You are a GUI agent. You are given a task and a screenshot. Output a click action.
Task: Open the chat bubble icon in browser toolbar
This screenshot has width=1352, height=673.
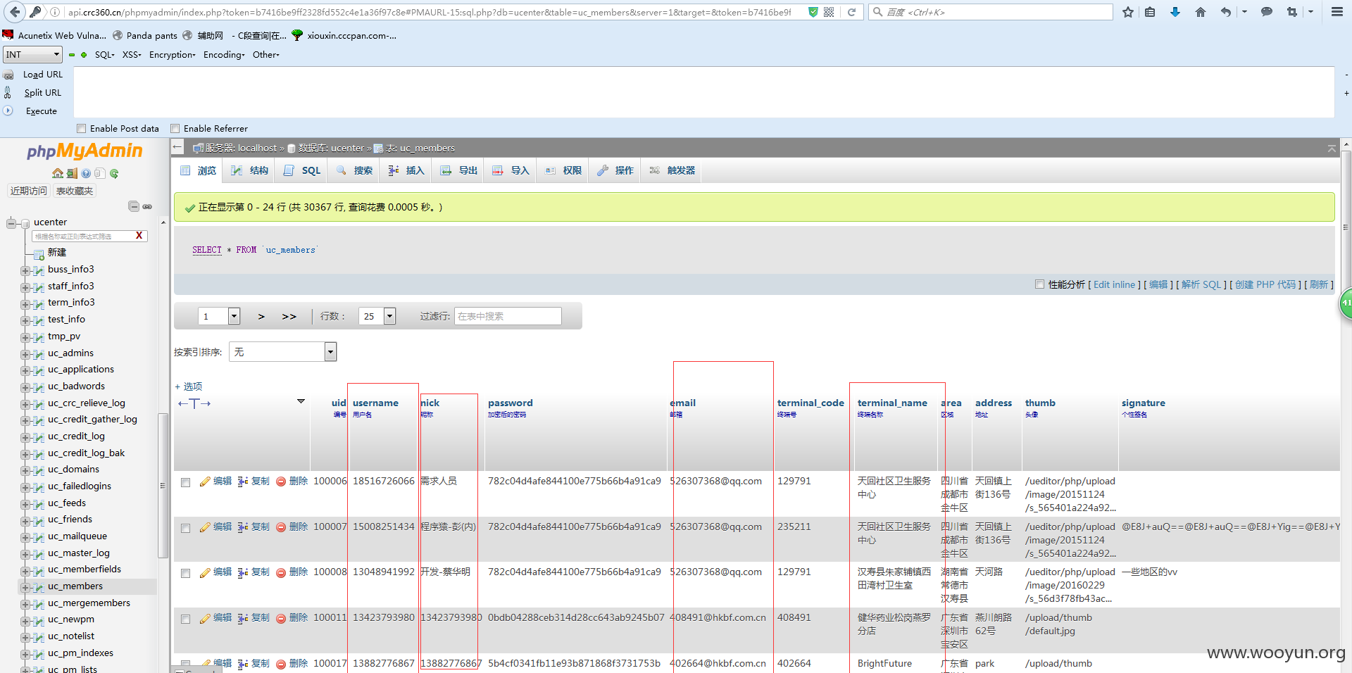point(1266,12)
